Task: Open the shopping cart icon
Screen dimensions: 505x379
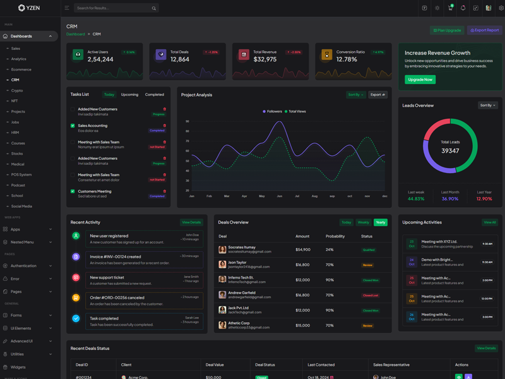Action: point(450,8)
